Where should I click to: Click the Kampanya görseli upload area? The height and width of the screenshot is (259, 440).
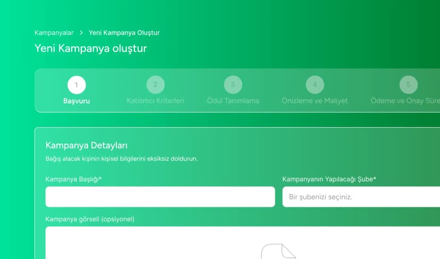coord(243,243)
